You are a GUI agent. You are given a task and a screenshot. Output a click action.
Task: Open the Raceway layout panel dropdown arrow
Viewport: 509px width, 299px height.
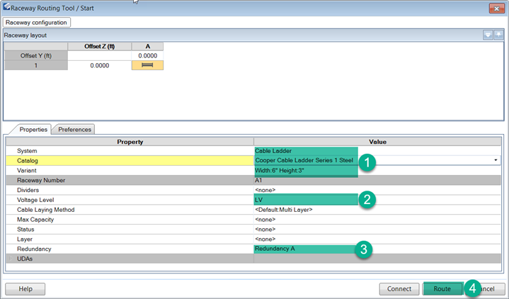pyautogui.click(x=488, y=35)
